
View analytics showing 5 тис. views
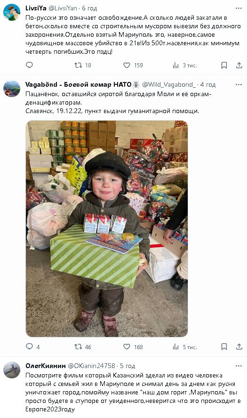(x=185, y=347)
